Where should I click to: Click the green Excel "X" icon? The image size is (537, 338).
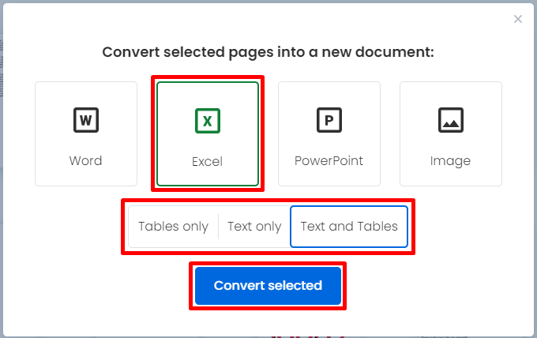pyautogui.click(x=208, y=121)
